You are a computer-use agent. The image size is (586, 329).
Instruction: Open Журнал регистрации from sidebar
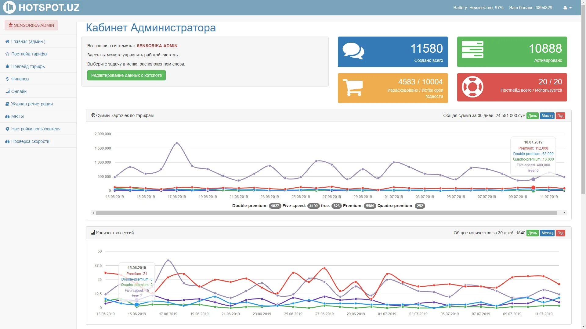[x=32, y=104]
